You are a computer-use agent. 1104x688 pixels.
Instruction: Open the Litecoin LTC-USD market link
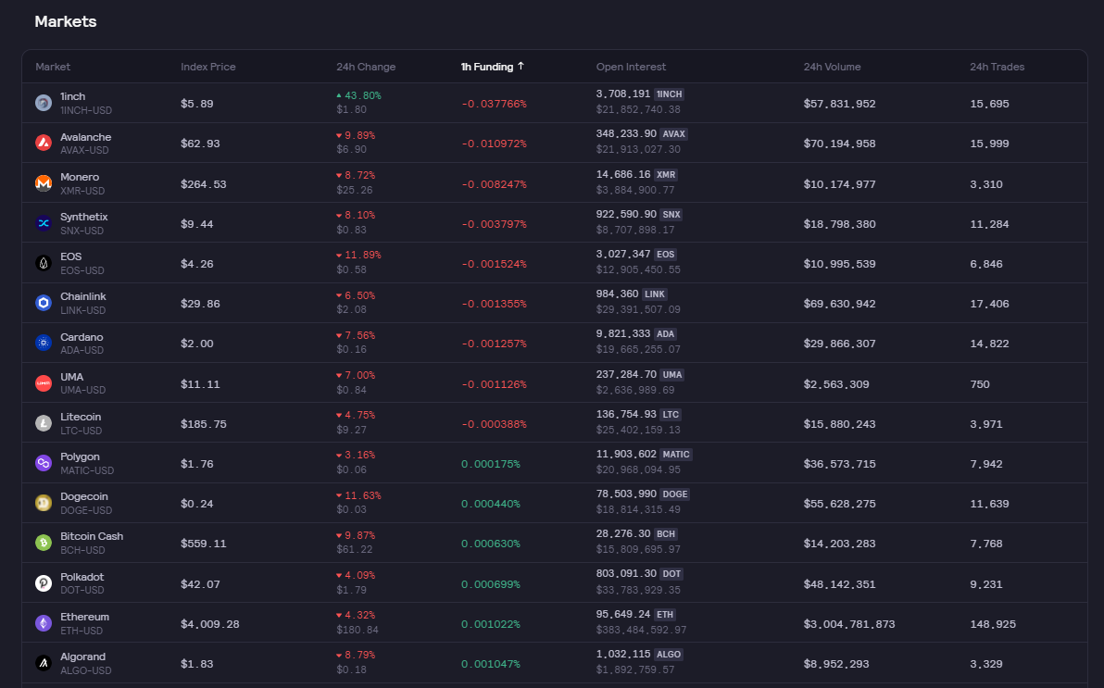81,423
